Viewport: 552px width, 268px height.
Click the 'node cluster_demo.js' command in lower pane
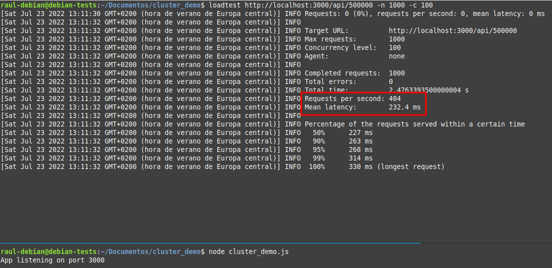point(248,251)
